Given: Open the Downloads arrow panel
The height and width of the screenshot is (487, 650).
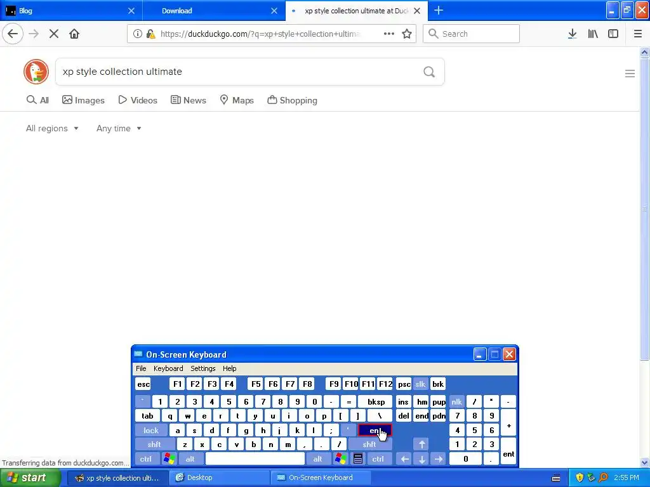Looking at the screenshot, I should pyautogui.click(x=572, y=34).
